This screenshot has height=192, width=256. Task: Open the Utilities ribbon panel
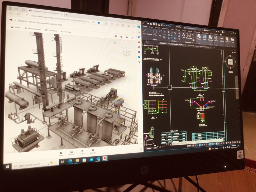[221, 39]
